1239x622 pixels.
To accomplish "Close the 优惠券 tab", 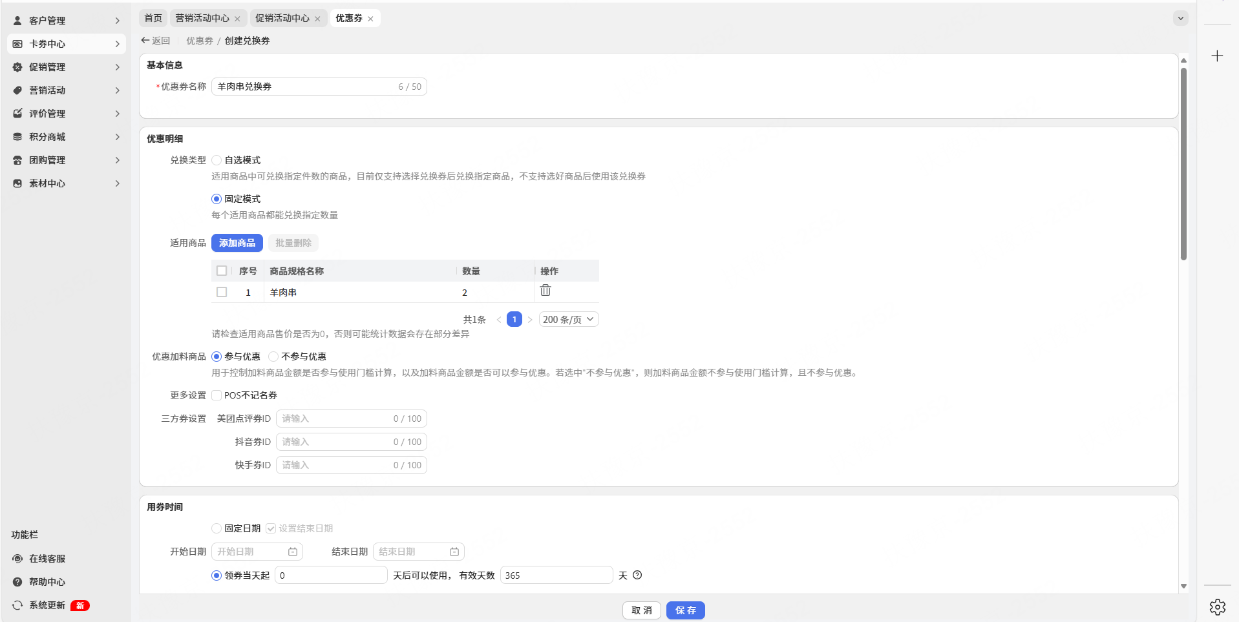I will click(370, 19).
